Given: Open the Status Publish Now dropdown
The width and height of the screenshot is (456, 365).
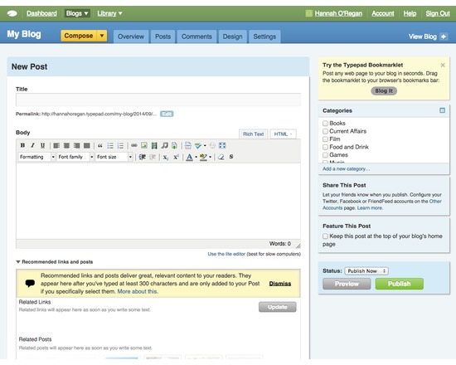Looking at the screenshot, I should coord(366,271).
